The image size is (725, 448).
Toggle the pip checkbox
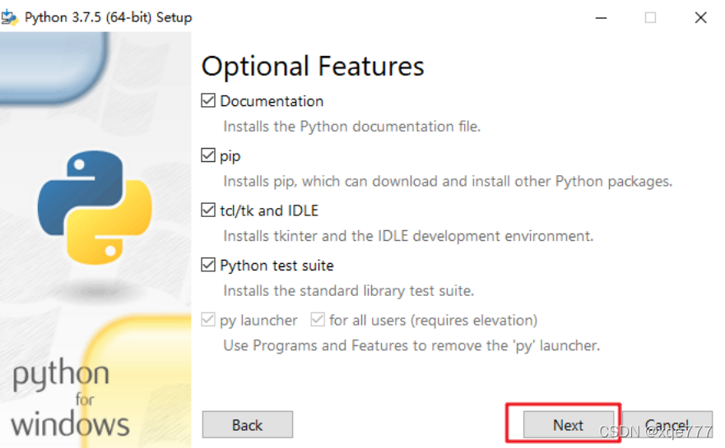(208, 155)
